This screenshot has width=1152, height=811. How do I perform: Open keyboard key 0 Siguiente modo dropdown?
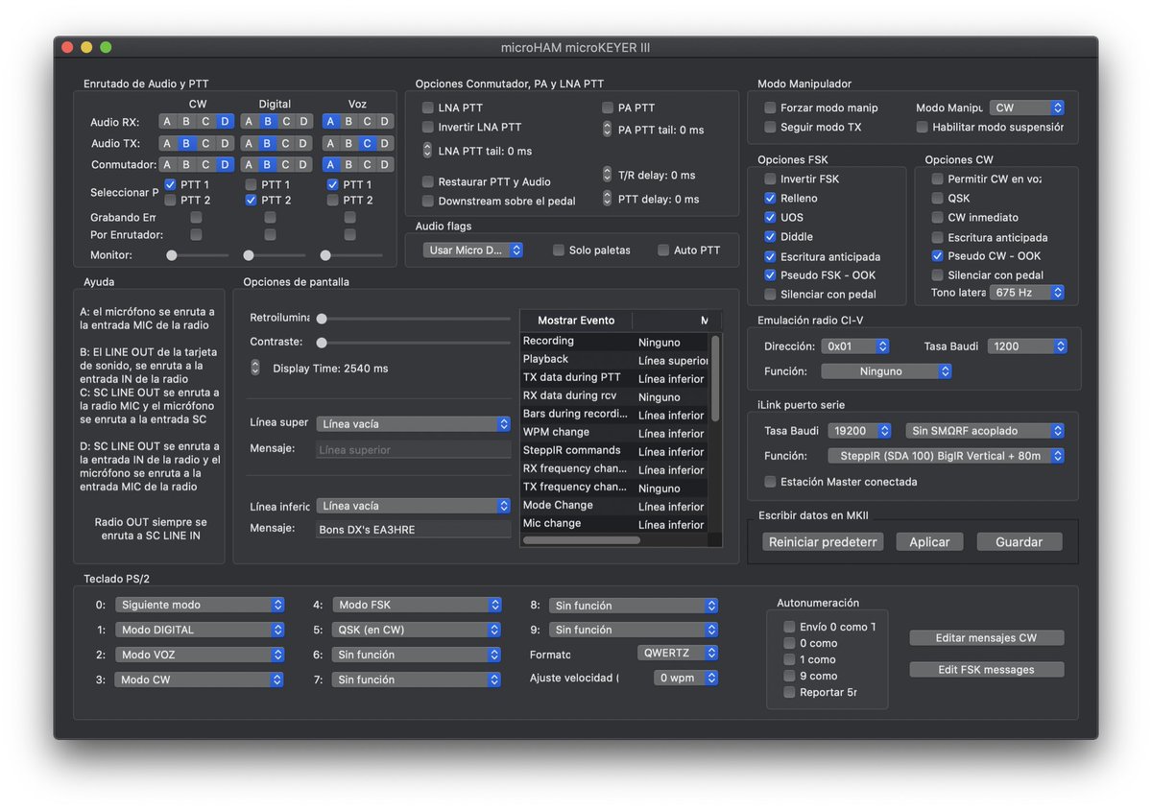[x=200, y=605]
